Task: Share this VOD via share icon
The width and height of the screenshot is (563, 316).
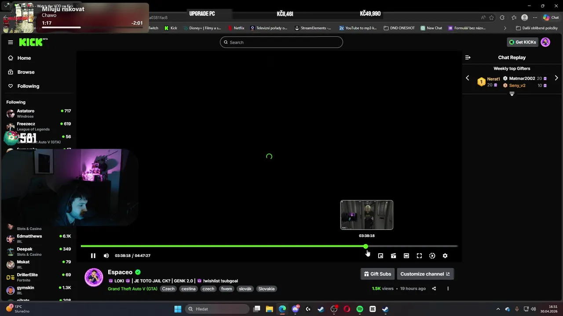Action: pos(434,289)
